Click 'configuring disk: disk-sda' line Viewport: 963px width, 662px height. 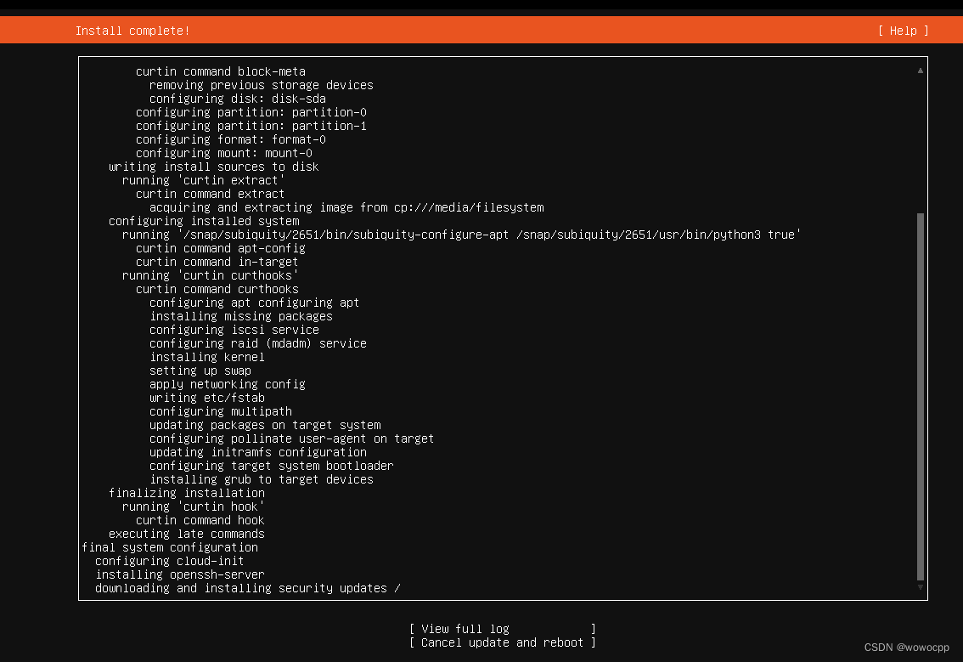tap(238, 99)
